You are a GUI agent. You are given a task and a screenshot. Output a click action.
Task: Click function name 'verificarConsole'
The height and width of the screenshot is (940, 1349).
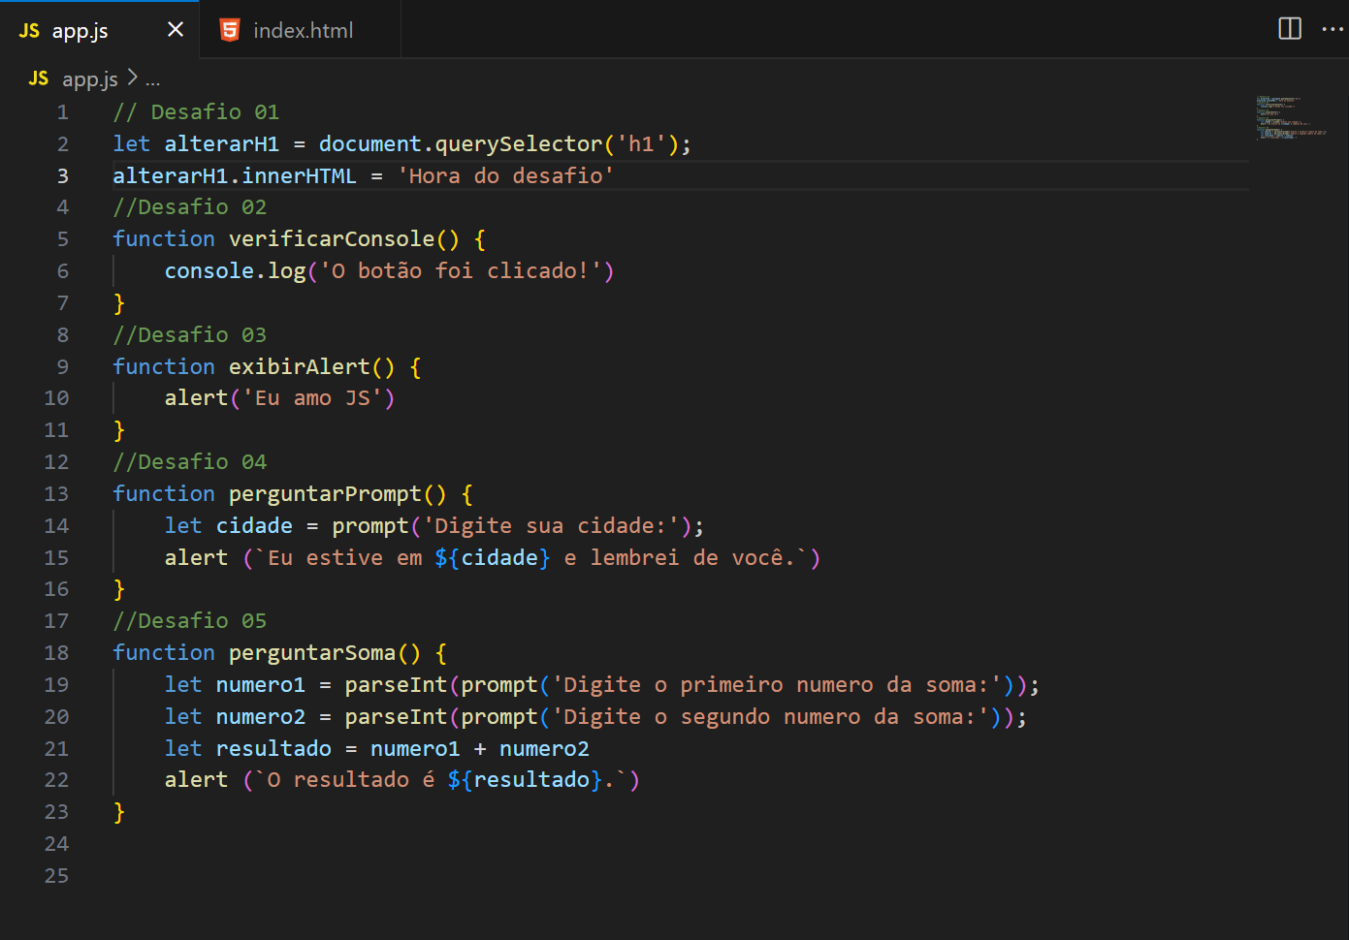point(332,239)
